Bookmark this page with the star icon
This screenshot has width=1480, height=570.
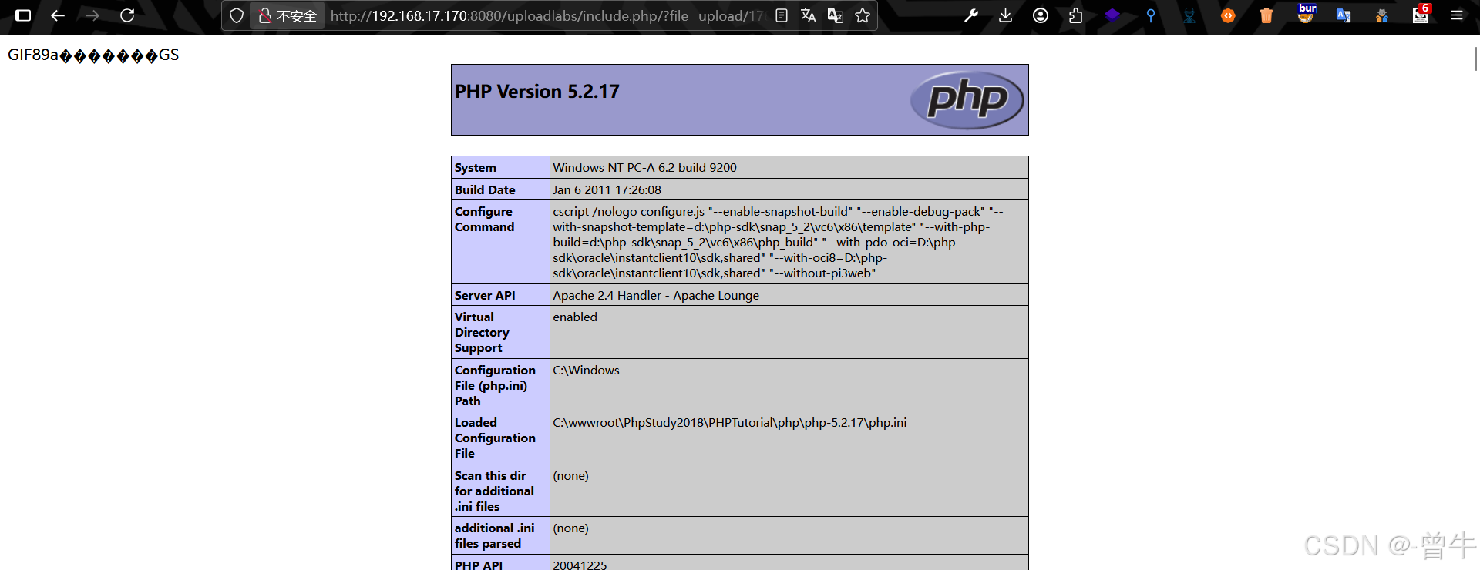click(x=863, y=15)
